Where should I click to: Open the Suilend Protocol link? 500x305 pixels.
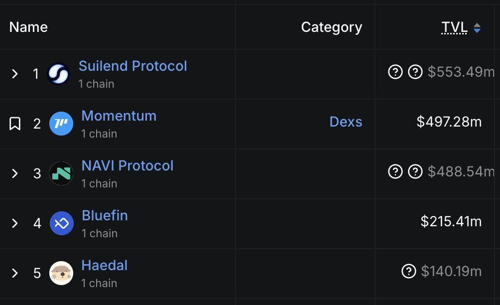pyautogui.click(x=132, y=66)
